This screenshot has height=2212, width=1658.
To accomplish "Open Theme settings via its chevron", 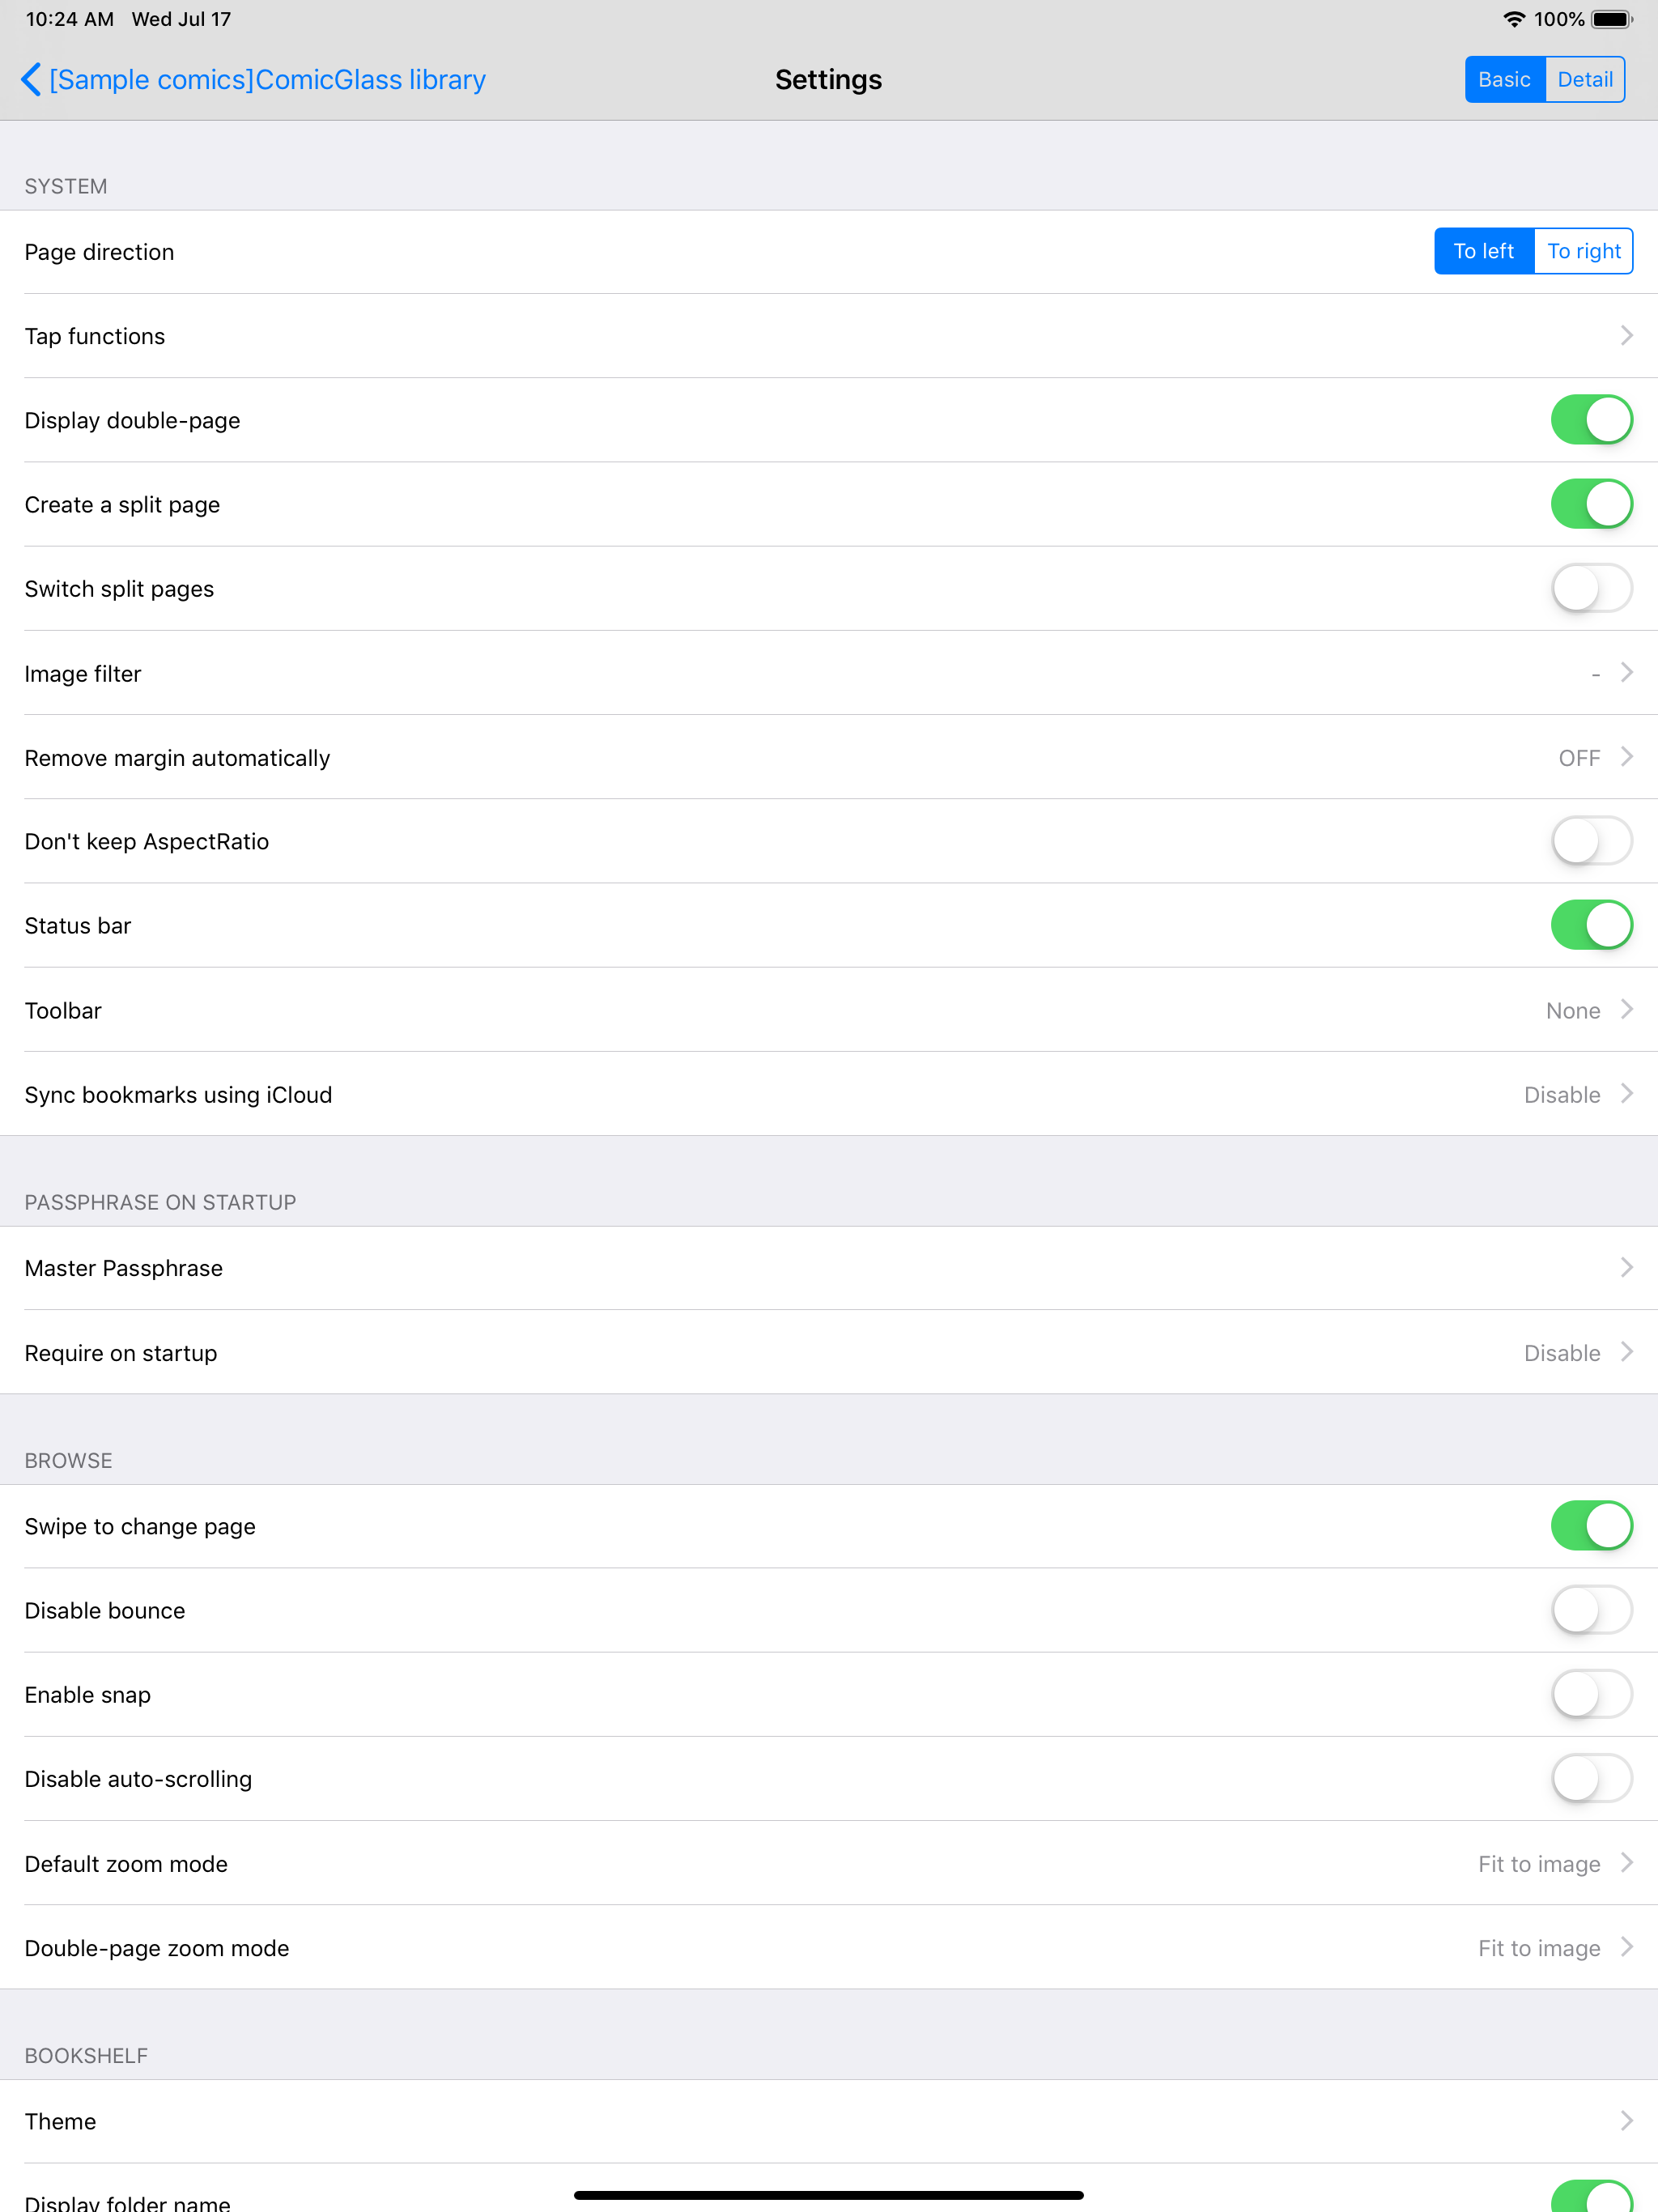I will (1626, 2121).
